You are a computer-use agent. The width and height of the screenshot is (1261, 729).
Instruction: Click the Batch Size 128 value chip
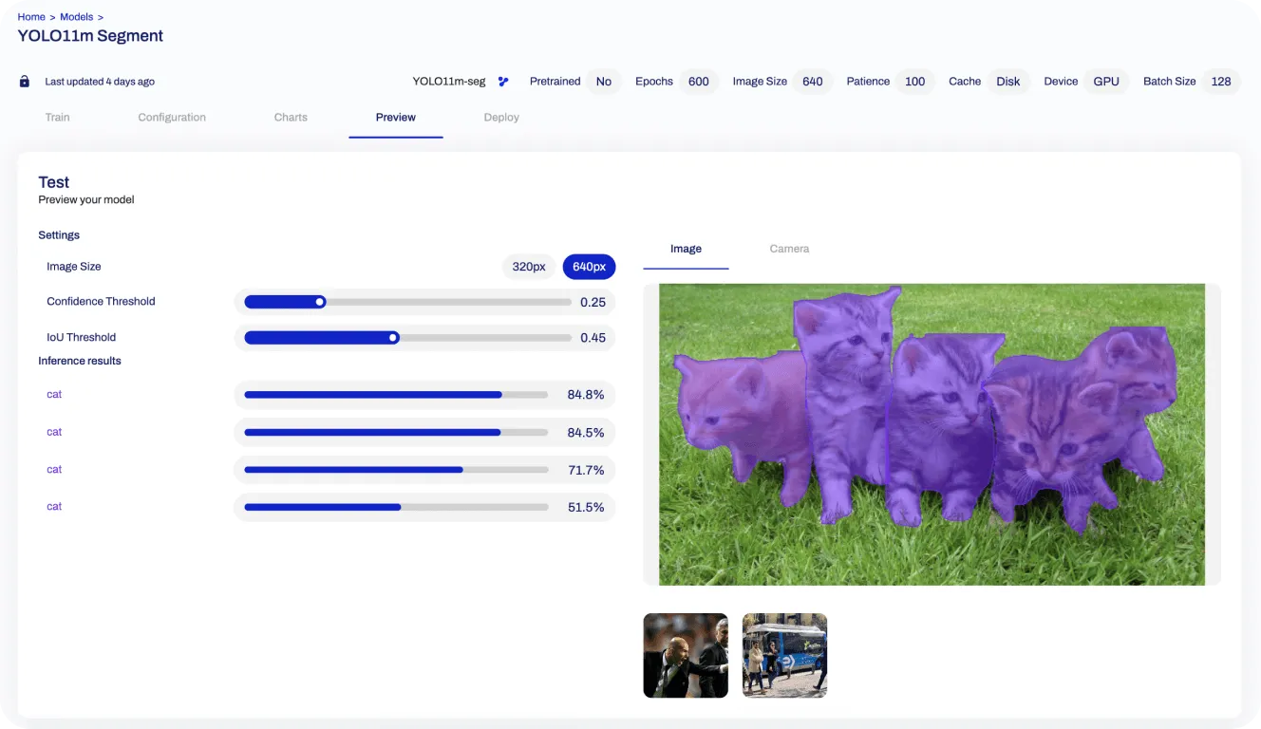click(1221, 82)
